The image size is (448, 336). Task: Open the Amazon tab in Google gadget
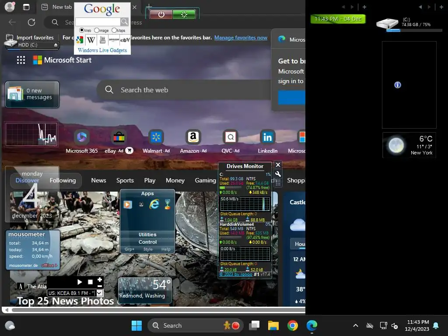point(114,40)
